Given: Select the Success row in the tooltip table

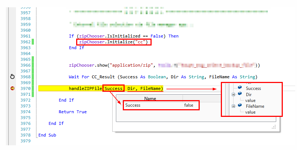Looking at the screenshot, I should (161, 105).
